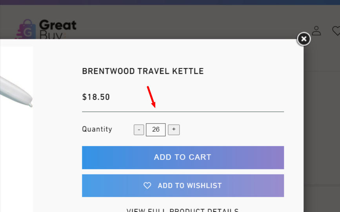Close the quick view popup

pos(304,39)
